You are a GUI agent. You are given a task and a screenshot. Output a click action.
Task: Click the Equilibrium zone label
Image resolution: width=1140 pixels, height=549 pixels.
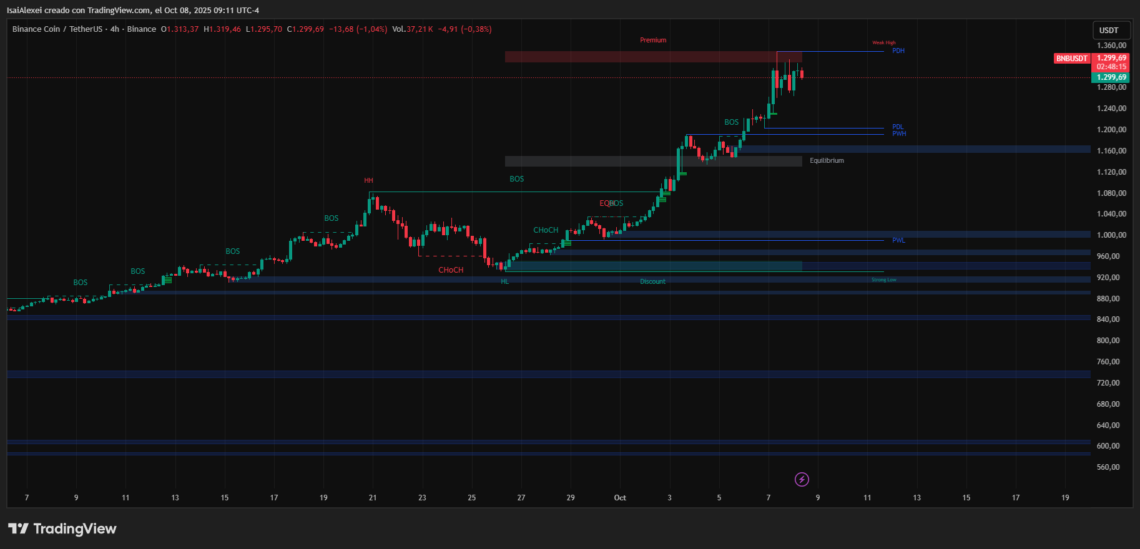[x=827, y=161]
